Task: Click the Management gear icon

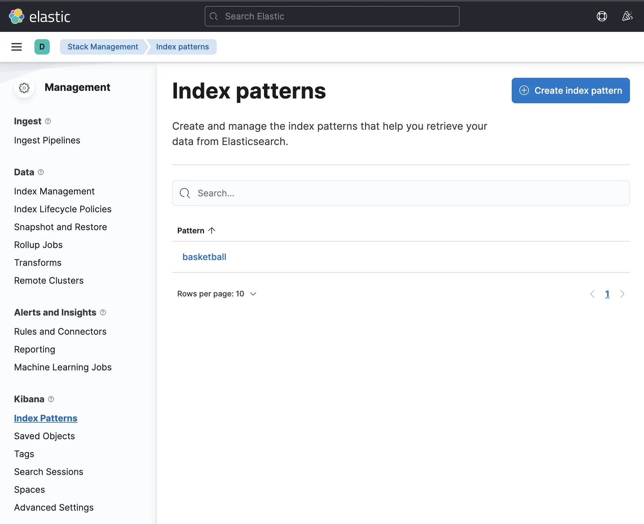Action: pyautogui.click(x=24, y=88)
